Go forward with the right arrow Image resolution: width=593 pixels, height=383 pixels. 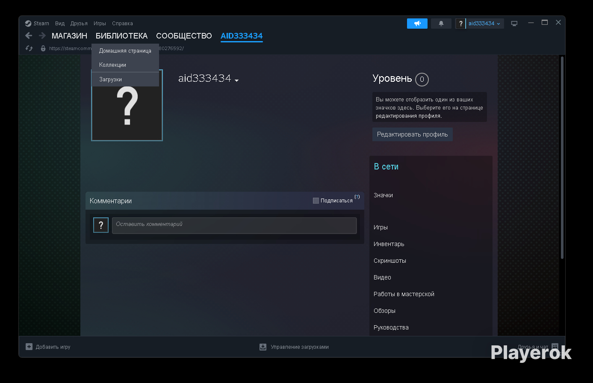click(x=42, y=36)
